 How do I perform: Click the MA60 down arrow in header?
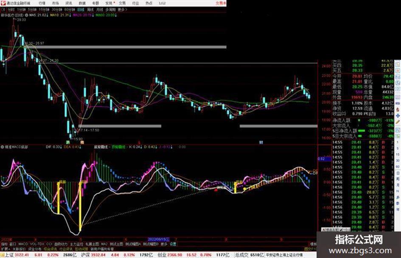click(x=116, y=15)
